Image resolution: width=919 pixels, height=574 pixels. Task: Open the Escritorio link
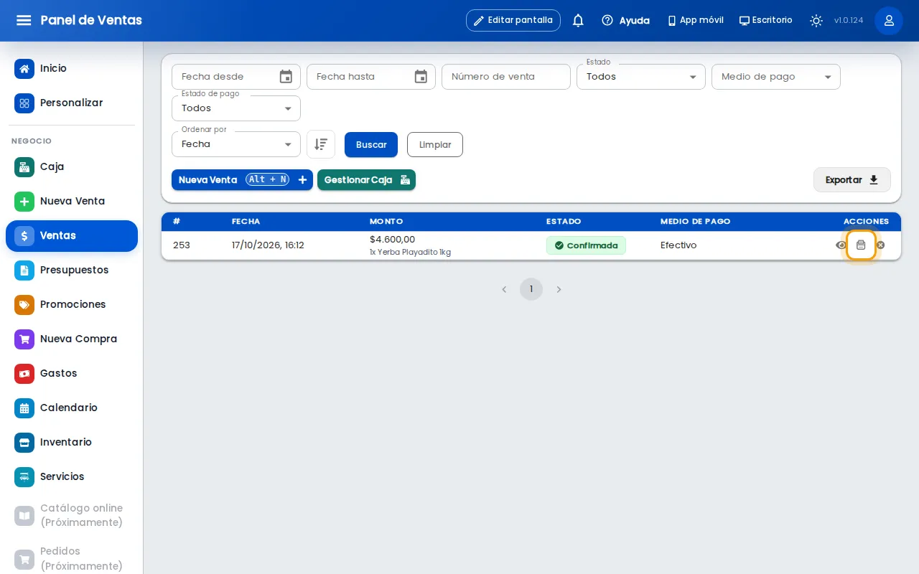pyautogui.click(x=766, y=20)
